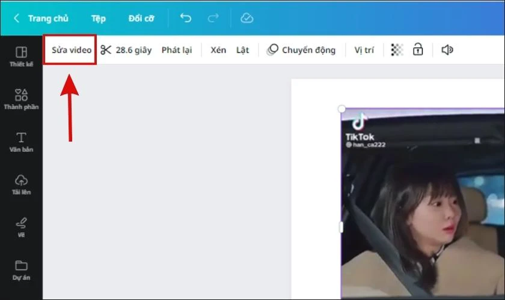Screen dimensions: 505x300
Task: Open the Vị trí position panel
Action: [x=364, y=50]
